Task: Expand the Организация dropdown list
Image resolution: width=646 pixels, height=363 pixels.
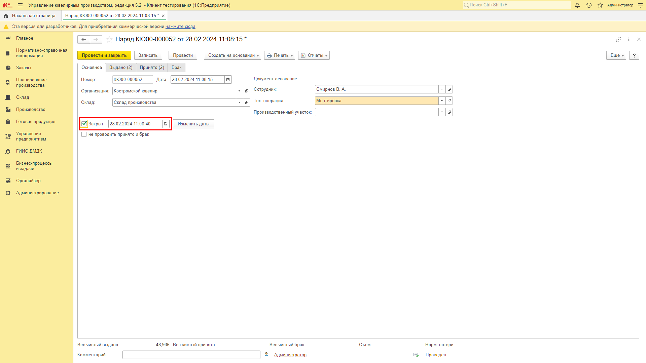Action: (240, 91)
